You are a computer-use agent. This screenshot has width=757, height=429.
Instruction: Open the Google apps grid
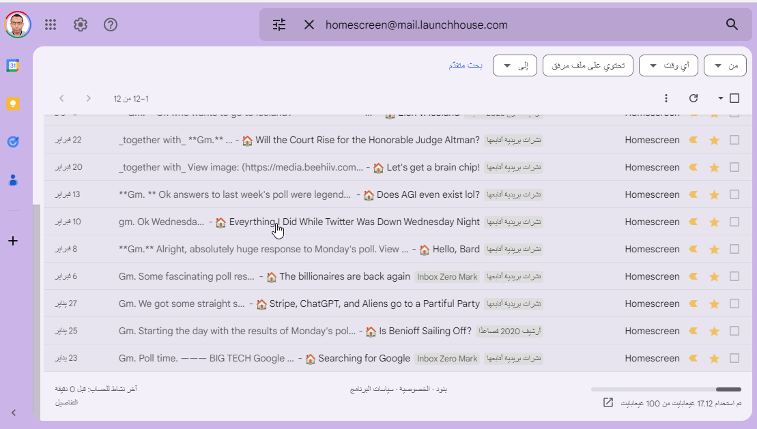click(x=50, y=25)
